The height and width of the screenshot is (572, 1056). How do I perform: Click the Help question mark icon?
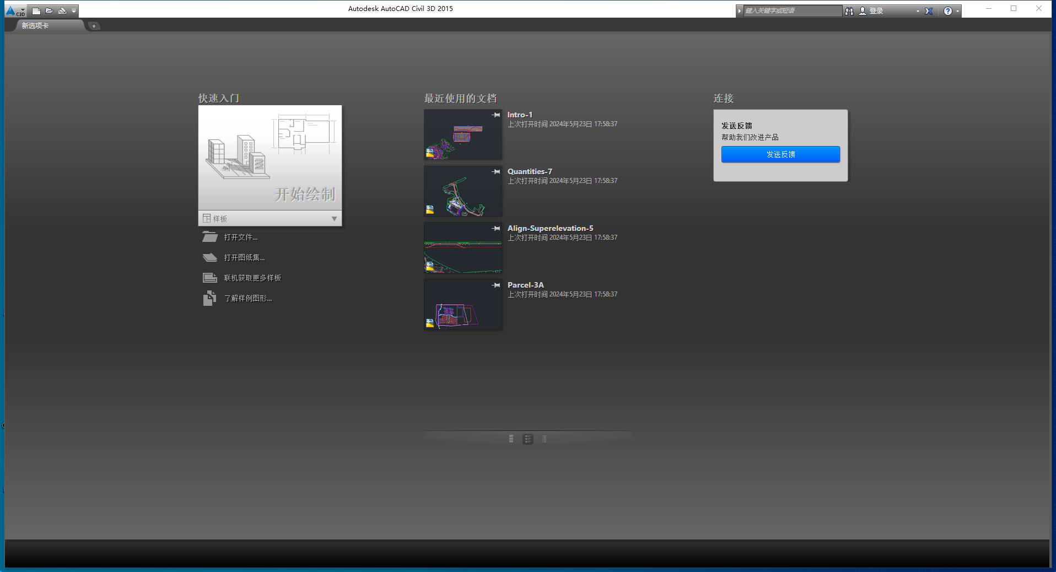tap(947, 11)
